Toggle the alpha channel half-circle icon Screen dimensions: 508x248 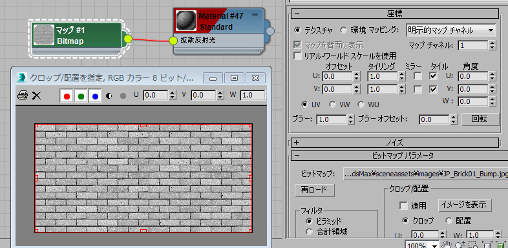click(109, 96)
